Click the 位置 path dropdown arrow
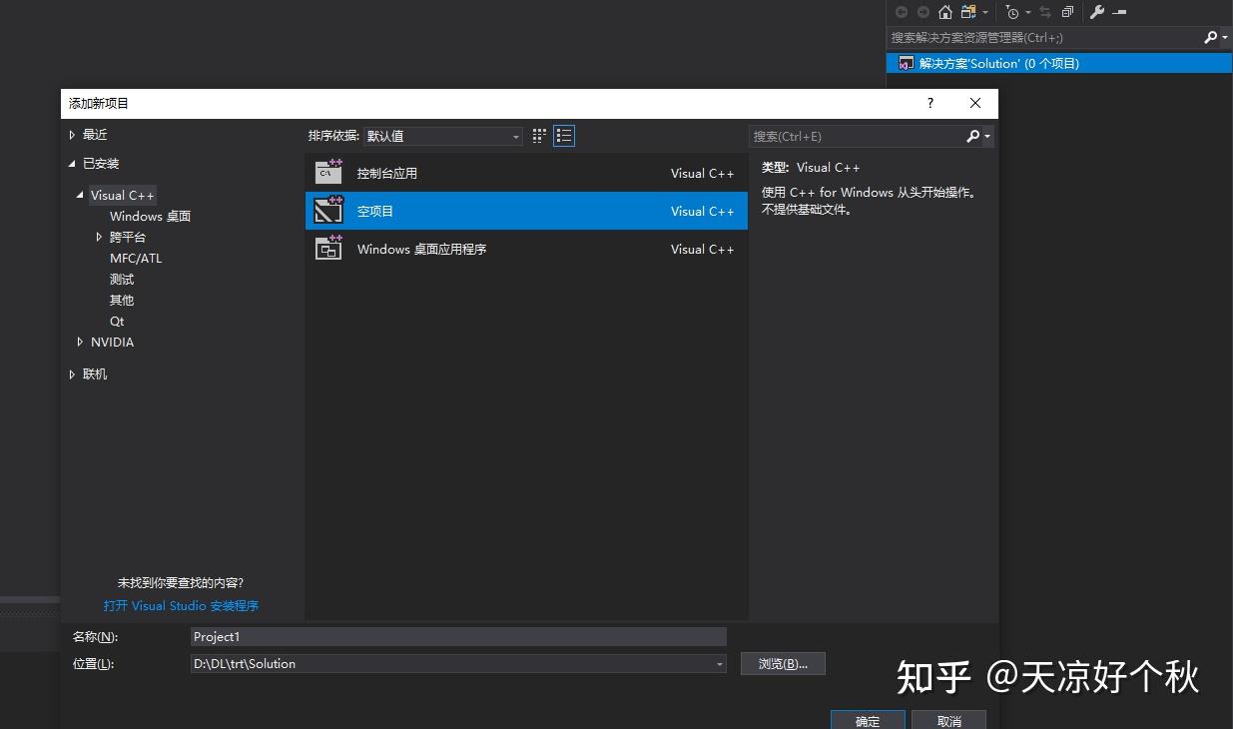Image resolution: width=1233 pixels, height=729 pixels. click(719, 663)
